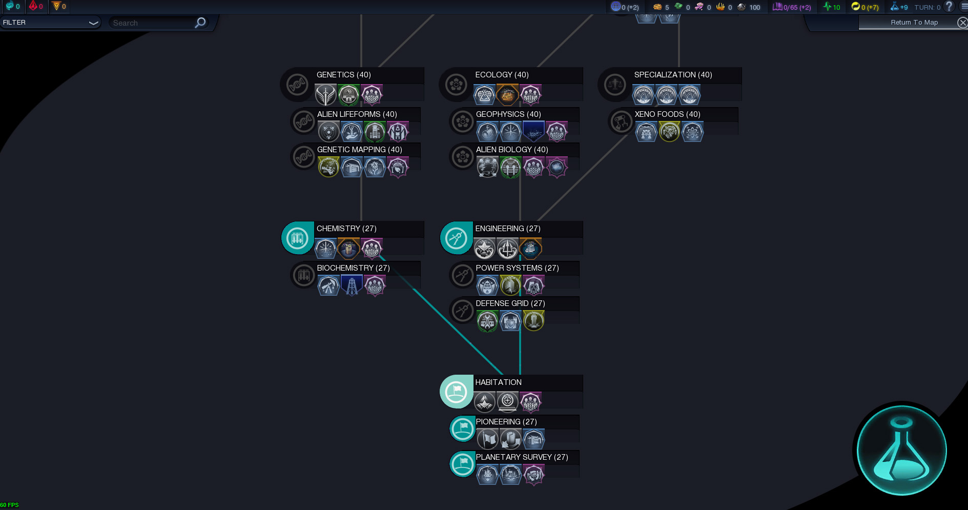Screen dimensions: 968x510
Task: Click first unit icon under Engineering
Action: [484, 249]
